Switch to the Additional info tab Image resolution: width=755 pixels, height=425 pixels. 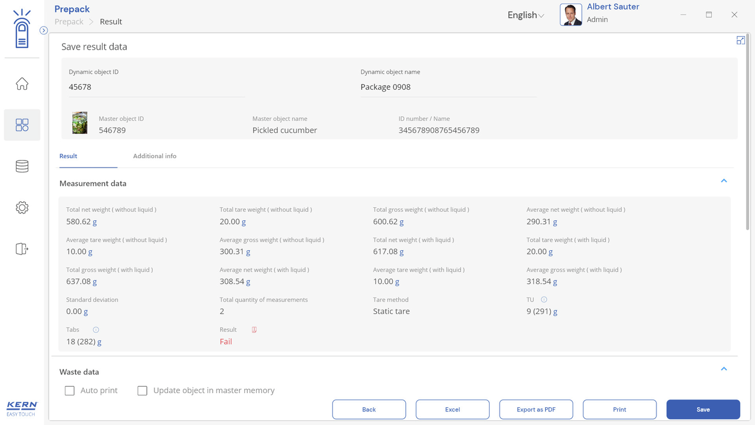tap(155, 156)
